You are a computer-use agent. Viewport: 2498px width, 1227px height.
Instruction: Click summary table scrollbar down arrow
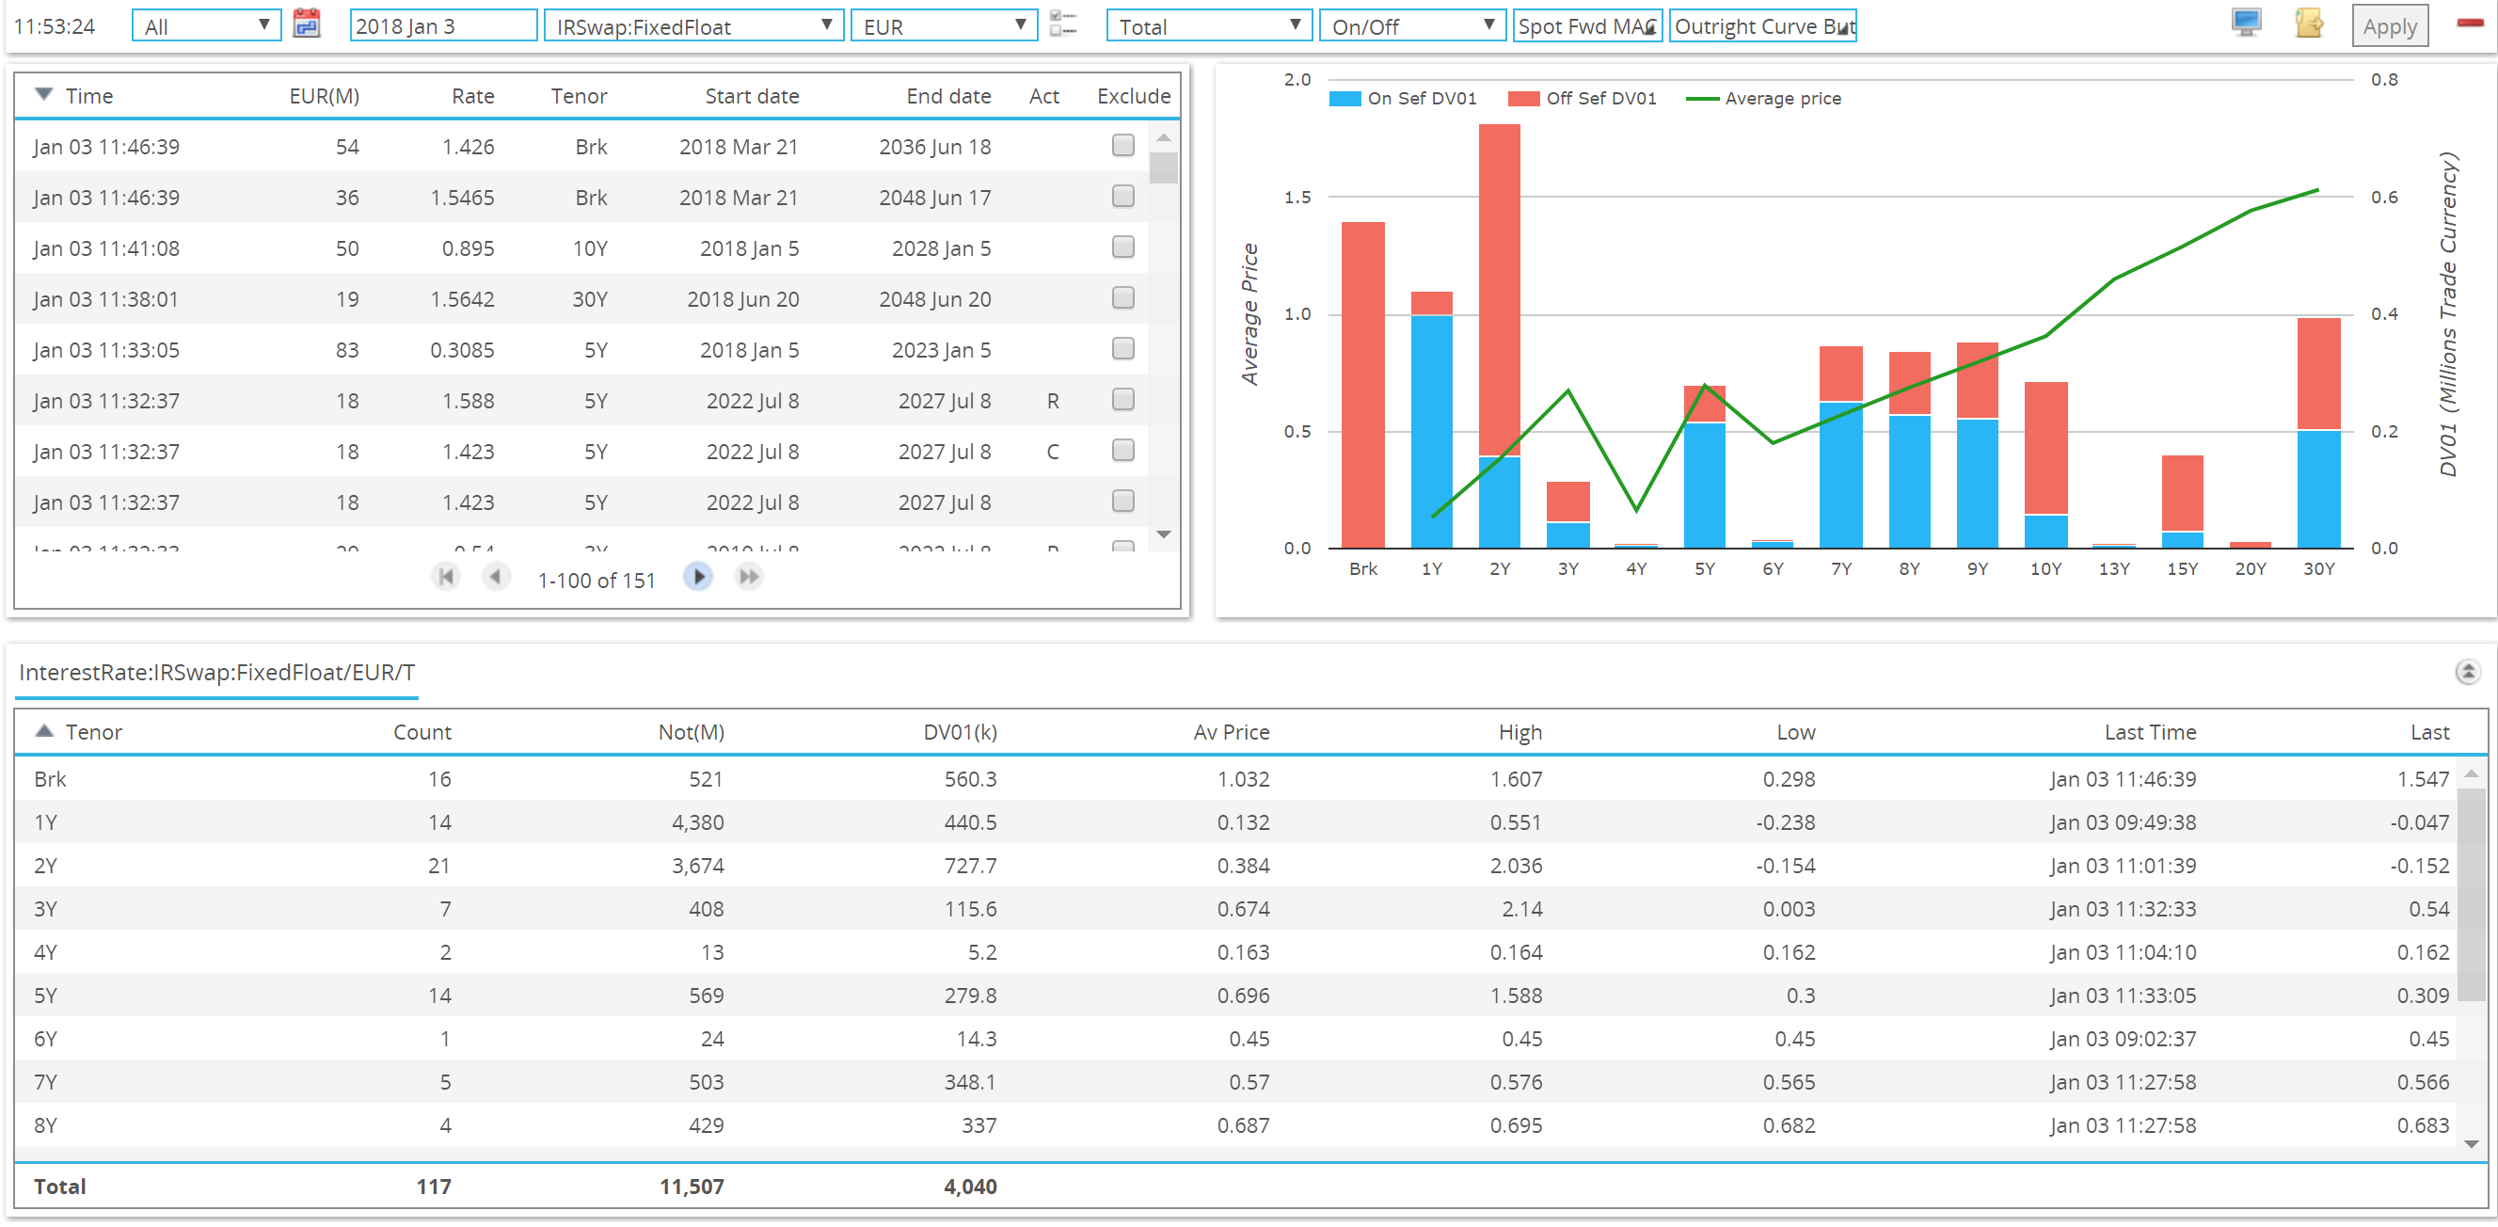(x=2471, y=1142)
